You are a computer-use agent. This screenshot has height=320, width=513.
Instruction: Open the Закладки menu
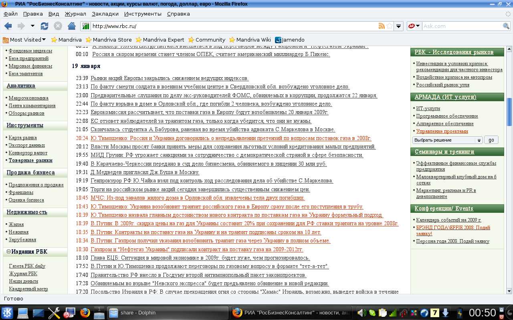[x=105, y=14]
